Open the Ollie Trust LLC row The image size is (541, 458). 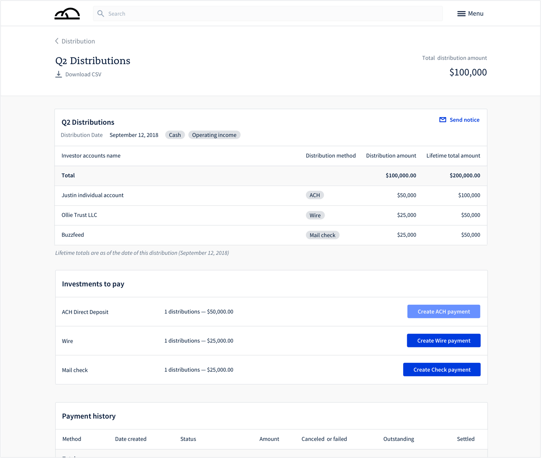79,215
